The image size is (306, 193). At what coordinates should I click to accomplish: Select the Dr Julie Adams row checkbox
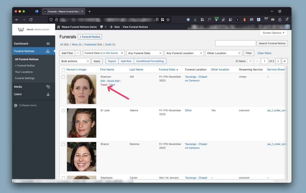(x=63, y=111)
